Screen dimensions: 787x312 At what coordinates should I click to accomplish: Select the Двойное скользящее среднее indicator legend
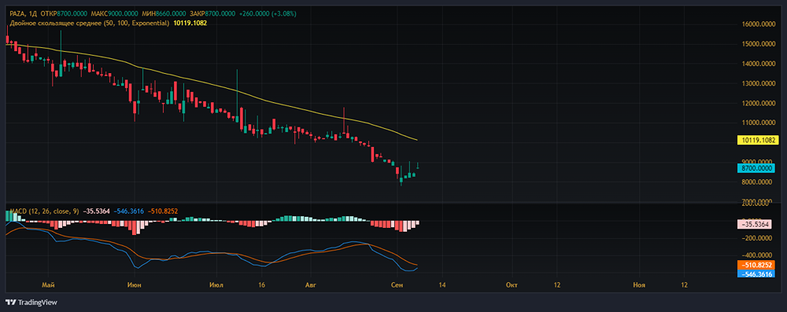[90, 23]
